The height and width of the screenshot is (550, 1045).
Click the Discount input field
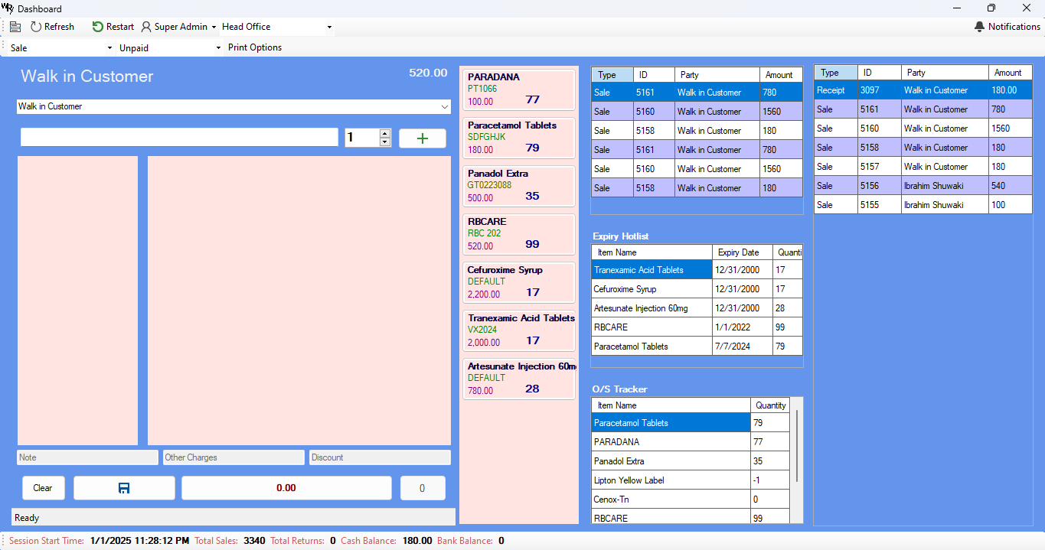coord(380,457)
